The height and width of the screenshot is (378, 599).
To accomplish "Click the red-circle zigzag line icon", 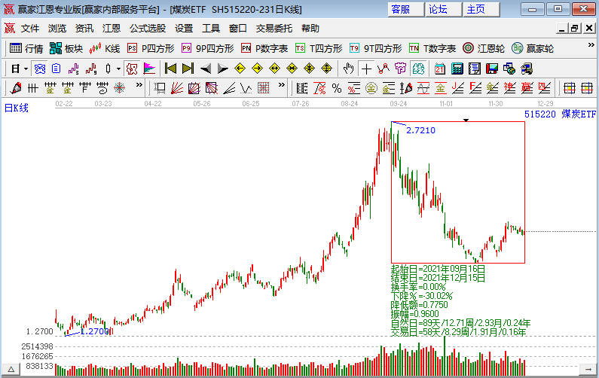I will click(x=384, y=69).
